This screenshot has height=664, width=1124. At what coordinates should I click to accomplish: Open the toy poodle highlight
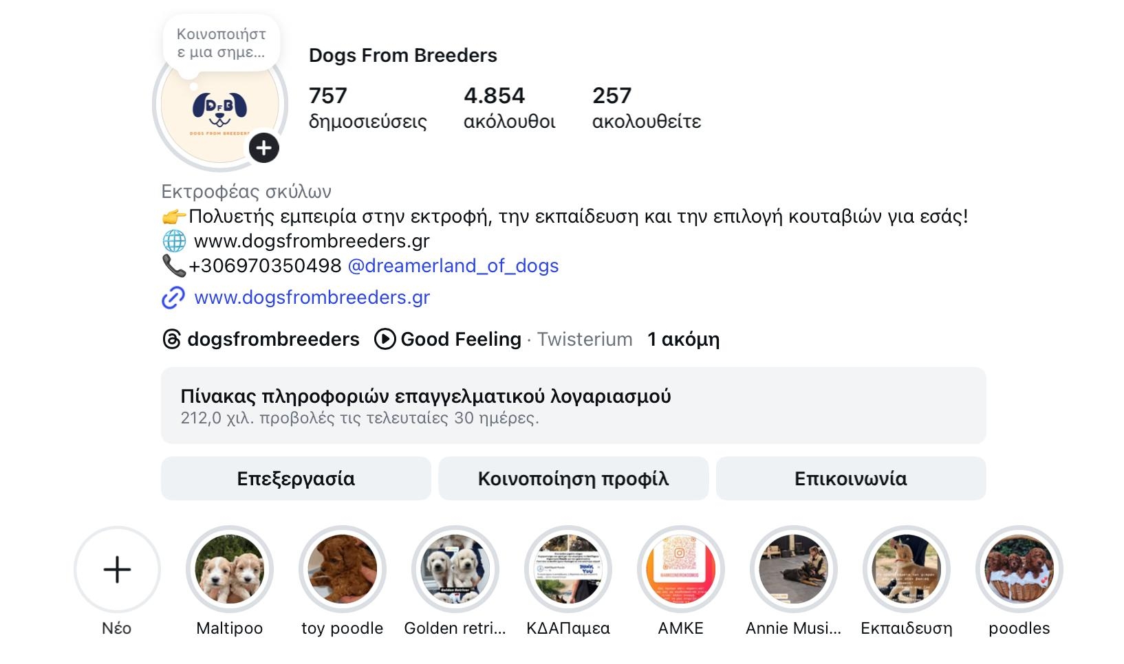click(343, 569)
